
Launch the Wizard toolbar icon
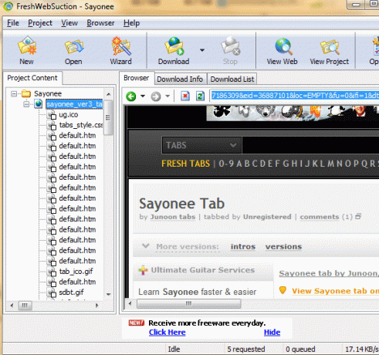(121, 46)
